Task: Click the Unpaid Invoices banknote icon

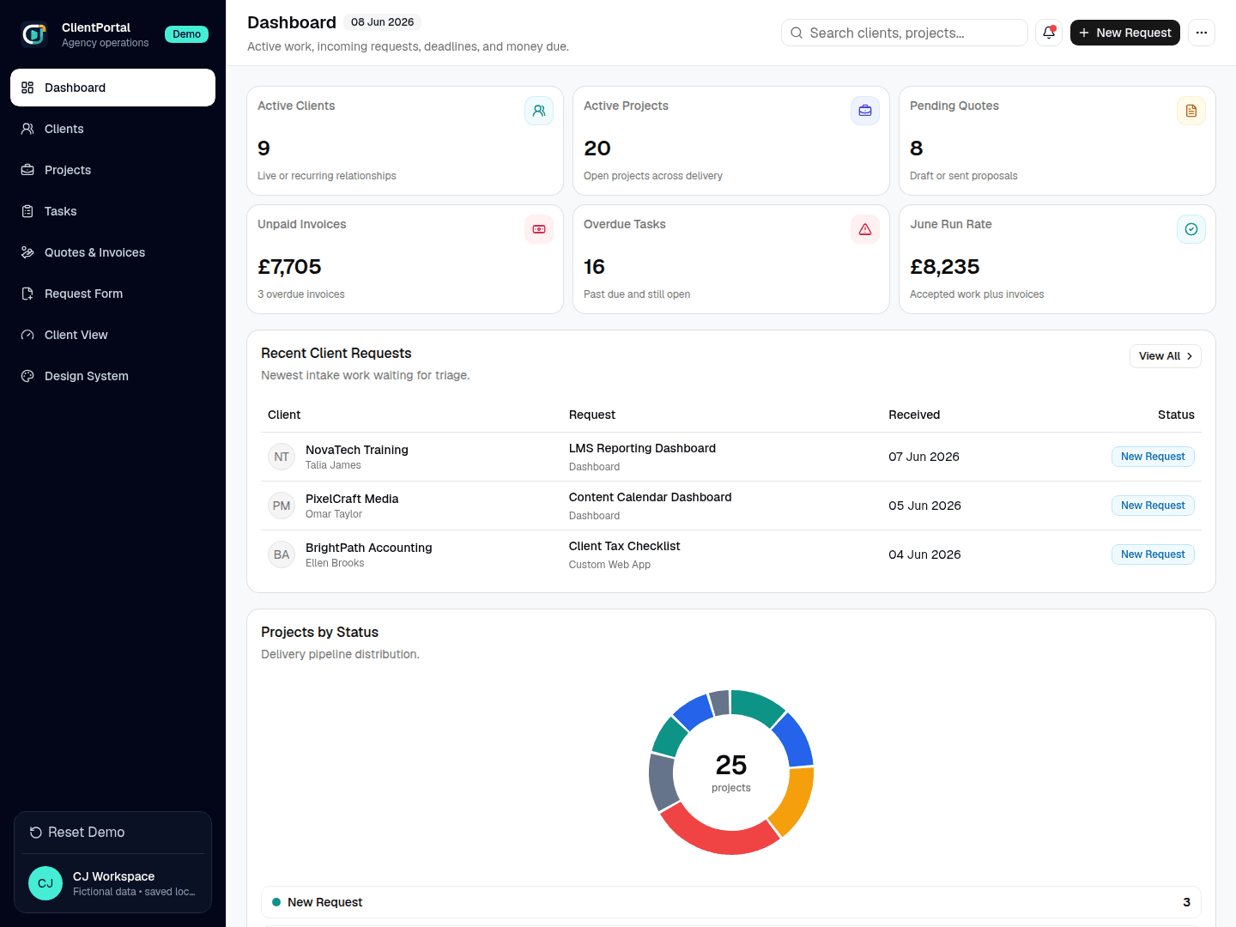Action: point(539,229)
